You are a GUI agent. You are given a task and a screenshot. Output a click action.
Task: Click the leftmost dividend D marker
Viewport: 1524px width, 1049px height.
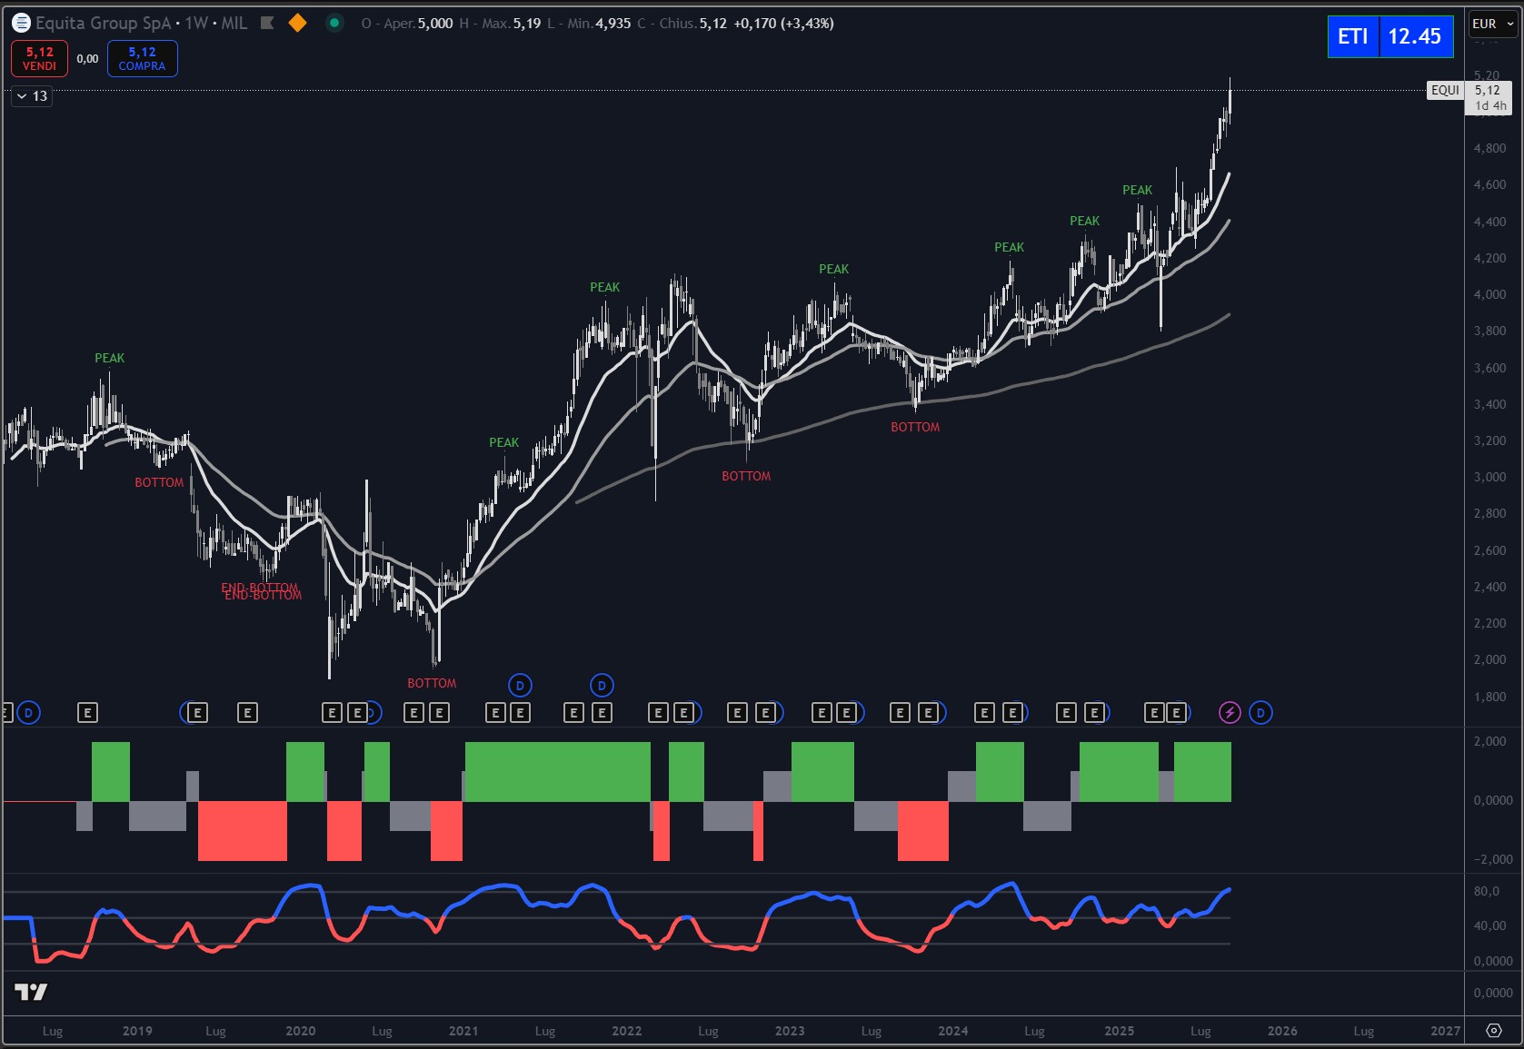[28, 713]
